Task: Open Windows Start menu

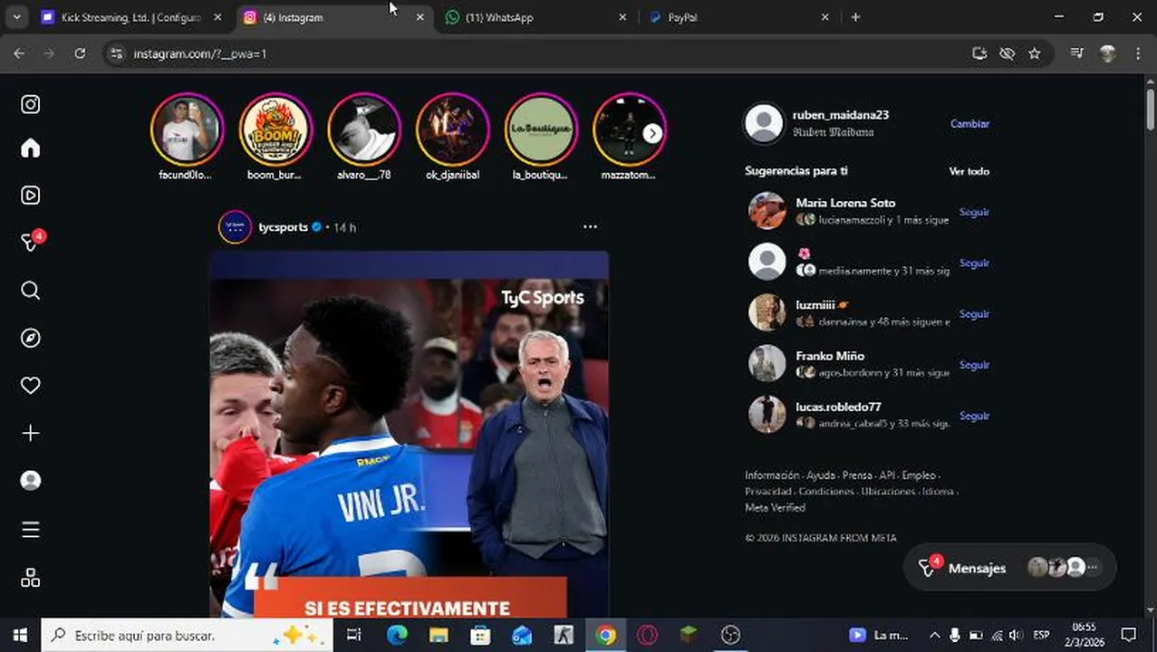Action: pos(19,636)
